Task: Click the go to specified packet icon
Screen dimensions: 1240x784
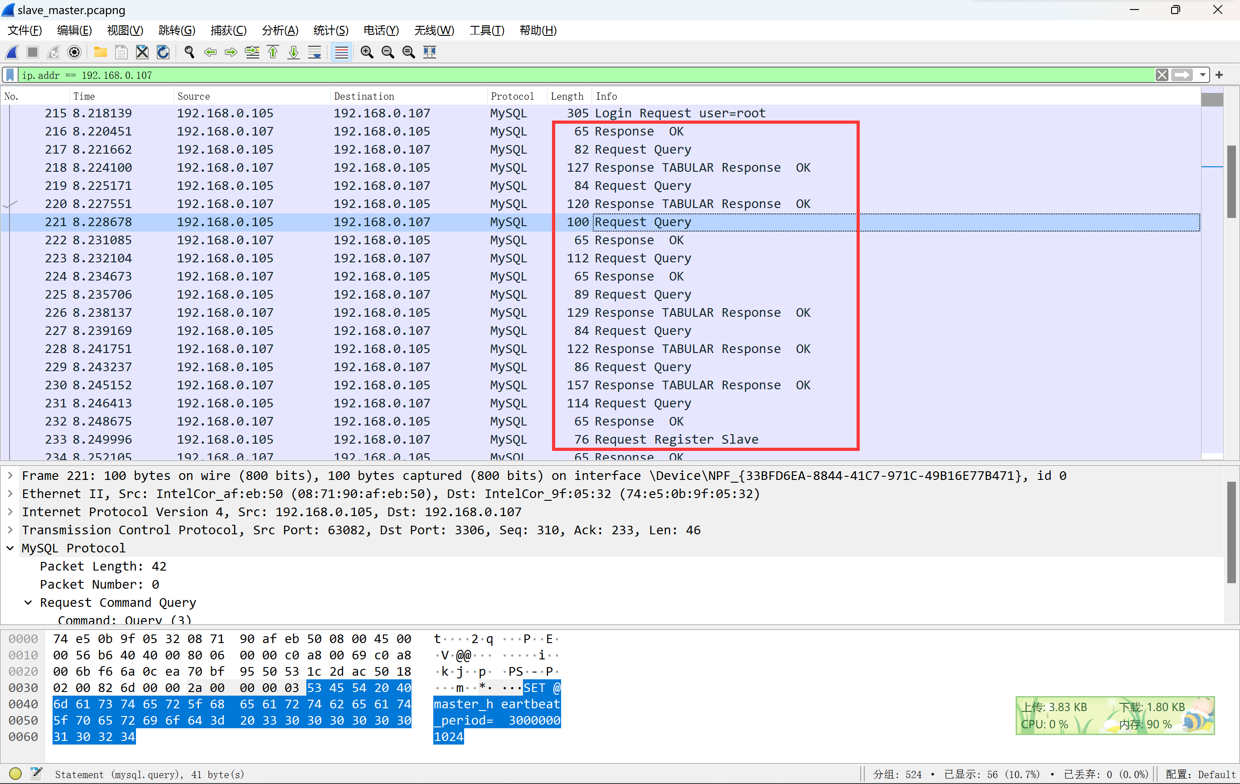Action: pyautogui.click(x=252, y=52)
